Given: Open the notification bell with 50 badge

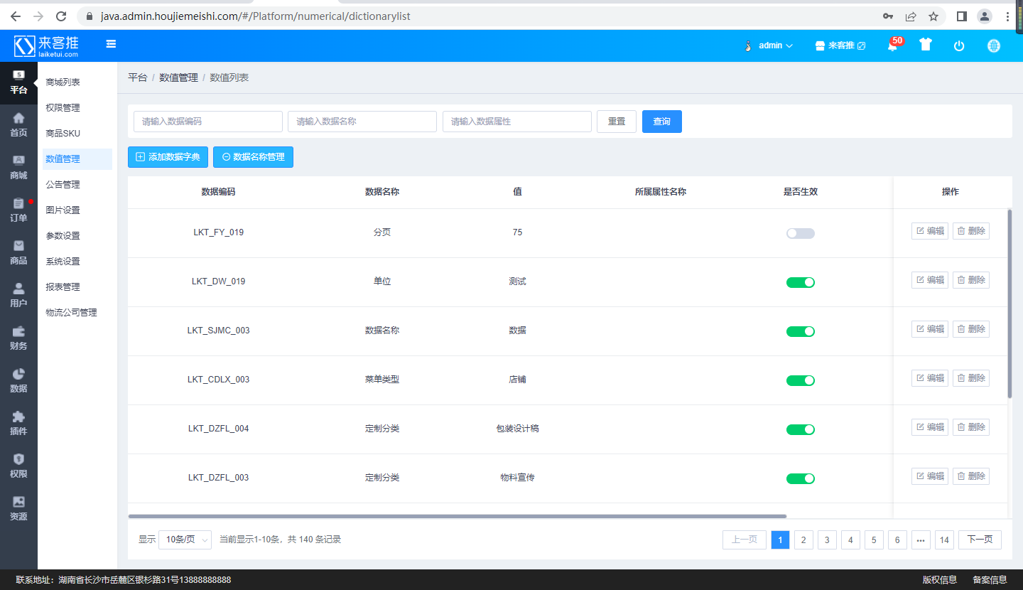Looking at the screenshot, I should tap(893, 45).
